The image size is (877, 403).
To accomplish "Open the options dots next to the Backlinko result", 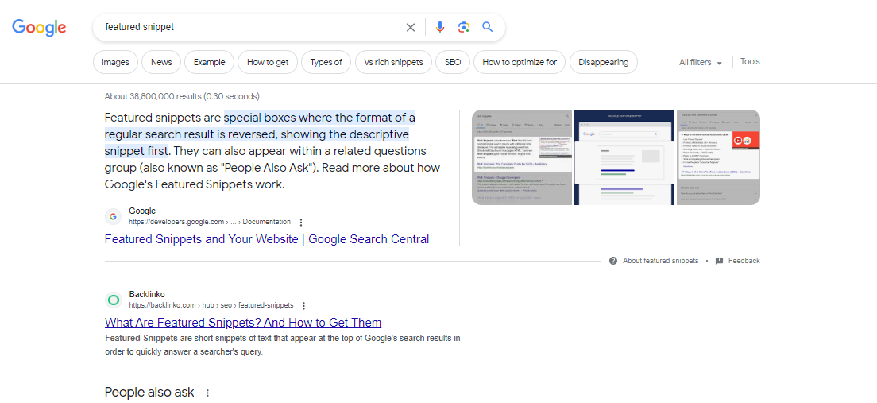I will (x=303, y=305).
